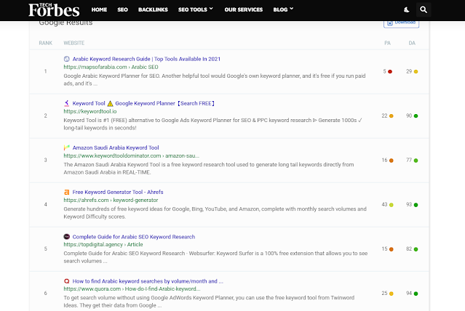This screenshot has width=465, height=311.
Task: Open Arabic Keyword Research Guide result link
Action: tap(146, 59)
